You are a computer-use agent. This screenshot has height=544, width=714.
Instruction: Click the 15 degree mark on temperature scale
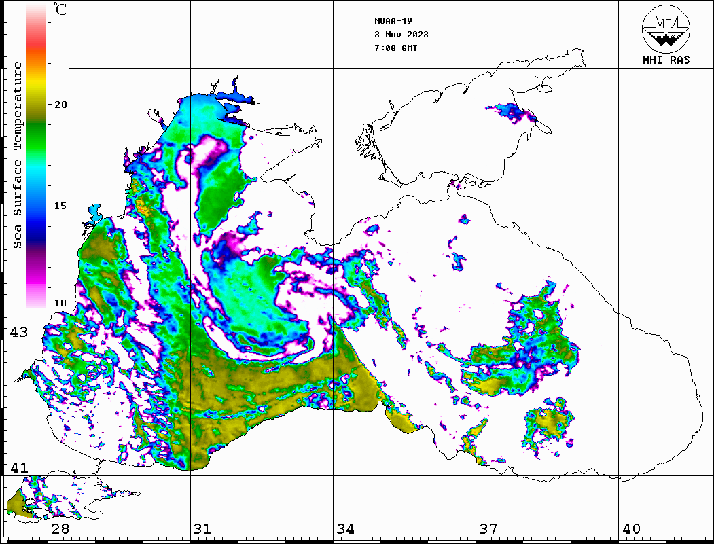point(61,205)
